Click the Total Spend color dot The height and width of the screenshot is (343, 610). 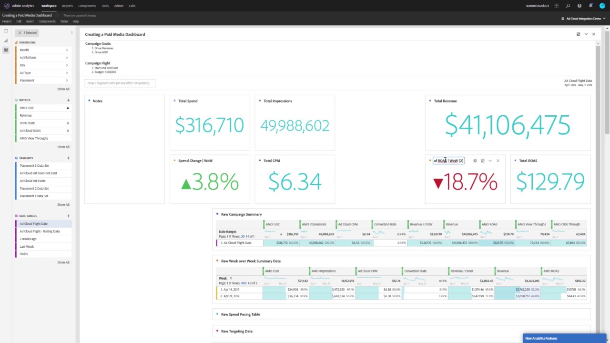click(174, 101)
